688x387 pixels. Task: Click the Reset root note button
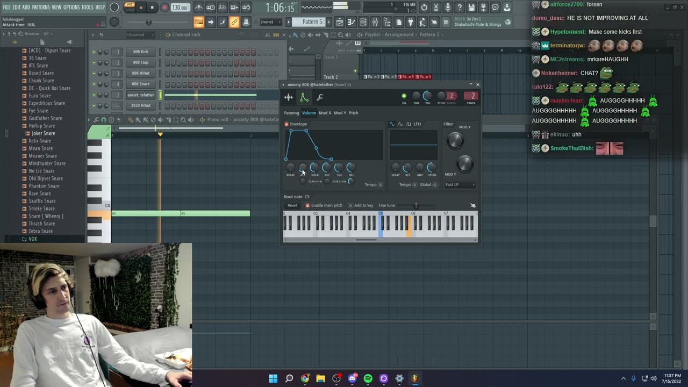pos(292,205)
